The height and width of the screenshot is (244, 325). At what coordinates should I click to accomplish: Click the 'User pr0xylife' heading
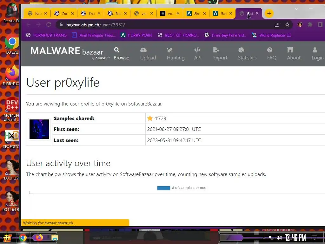(63, 83)
